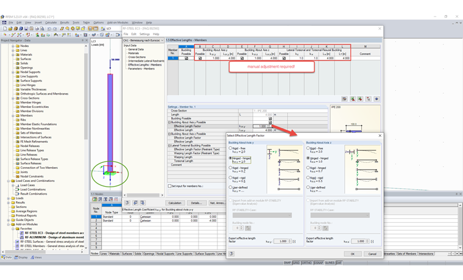Image resolution: width=463 pixels, height=280 pixels.
Task: Select User-defined option for axis y
Action: click(231, 187)
